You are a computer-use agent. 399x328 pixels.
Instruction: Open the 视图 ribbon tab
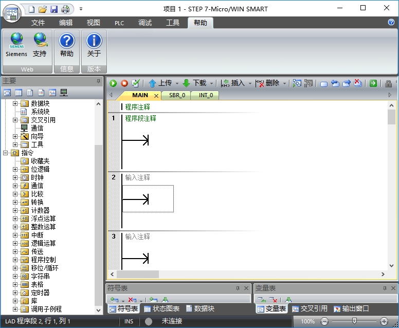click(x=94, y=23)
